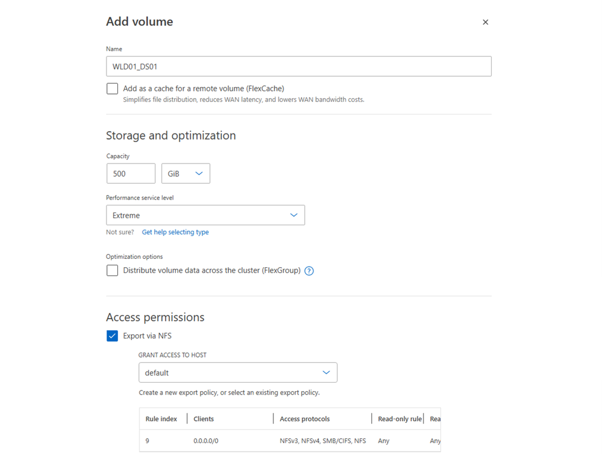Open the Grant Access to Host dropdown
The image size is (603, 454).
[x=237, y=373]
